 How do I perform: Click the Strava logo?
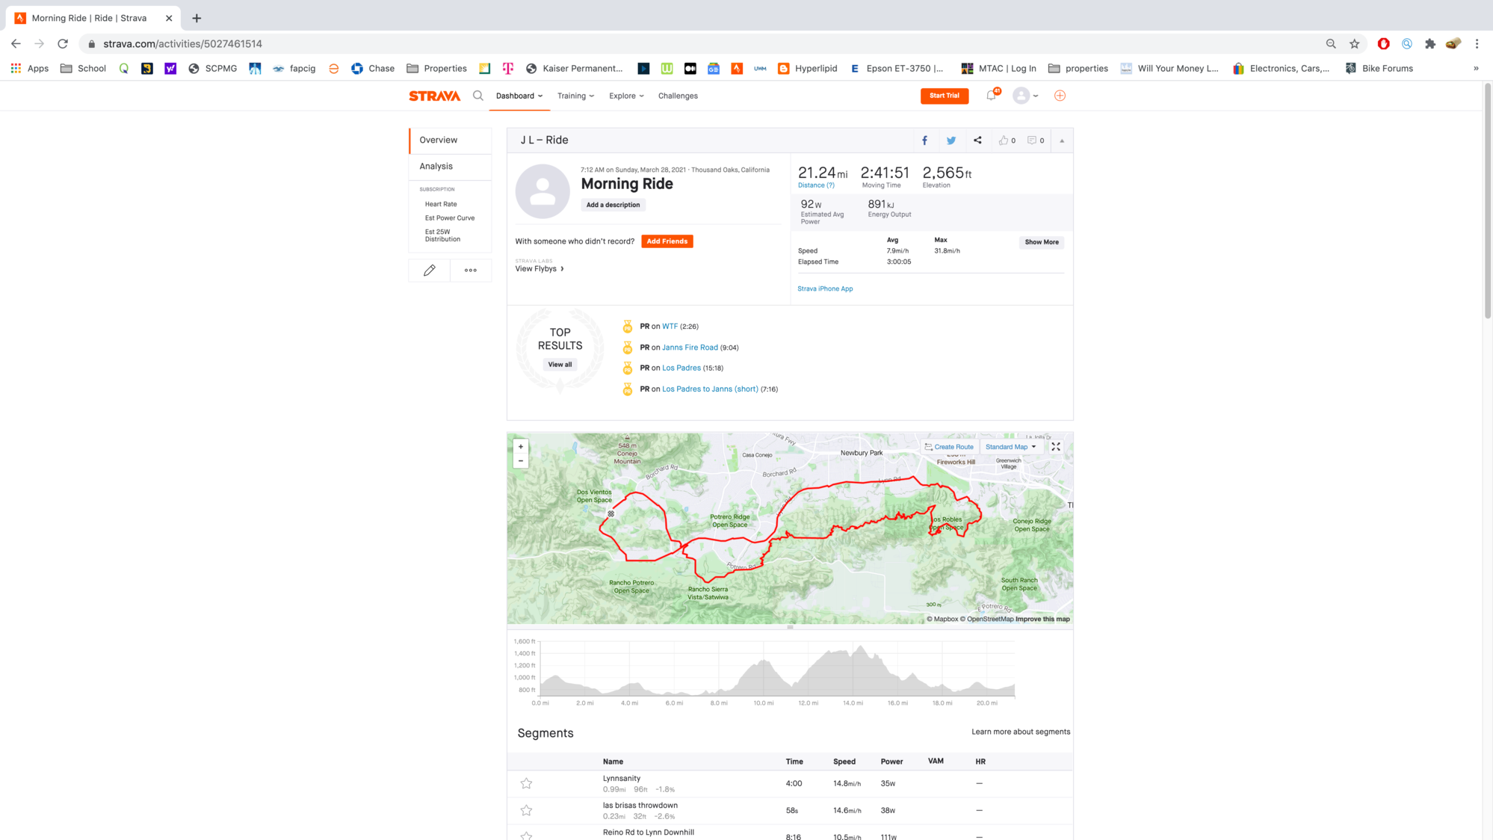pyautogui.click(x=434, y=96)
